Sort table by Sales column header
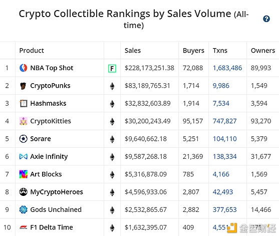Screen dimensions: 279x236 [133, 51]
